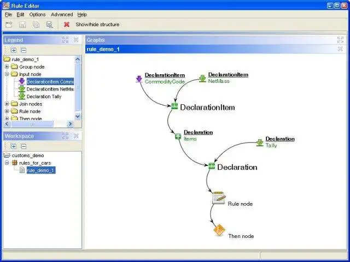Click the green Tally input node icon
The image size is (350, 262).
click(260, 142)
